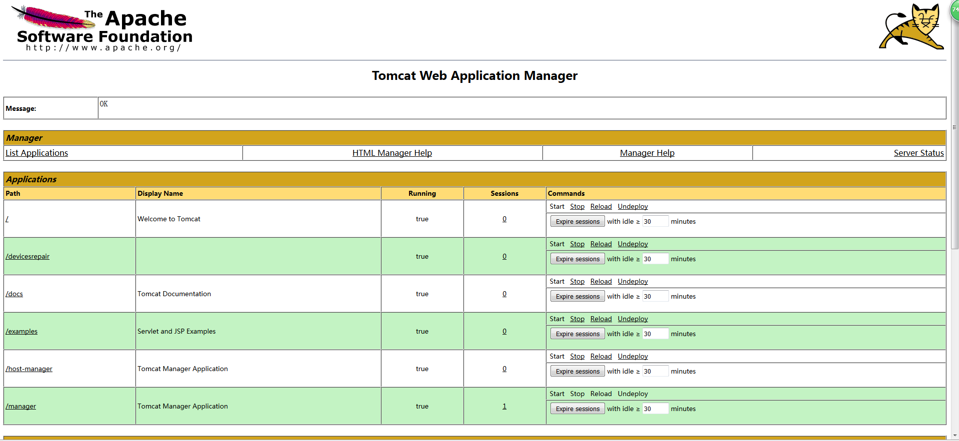Undeploy the /docs application
959x441 pixels.
632,281
